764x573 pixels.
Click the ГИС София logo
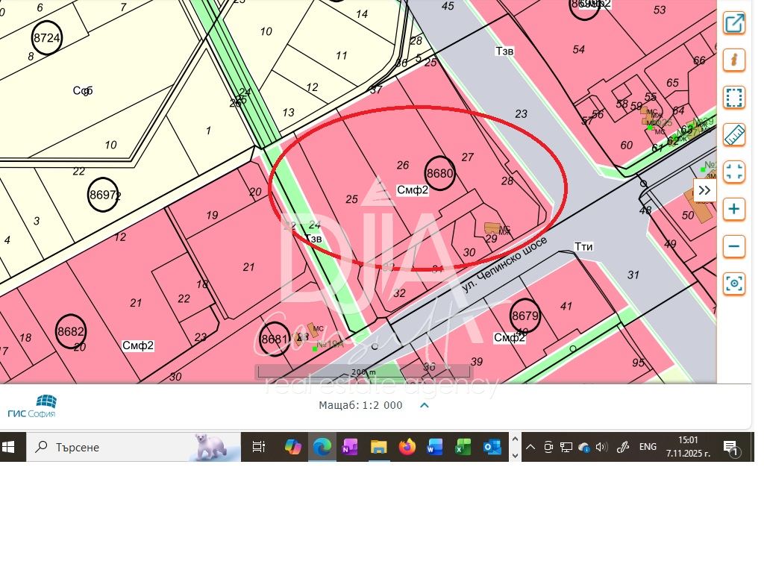pyautogui.click(x=31, y=407)
